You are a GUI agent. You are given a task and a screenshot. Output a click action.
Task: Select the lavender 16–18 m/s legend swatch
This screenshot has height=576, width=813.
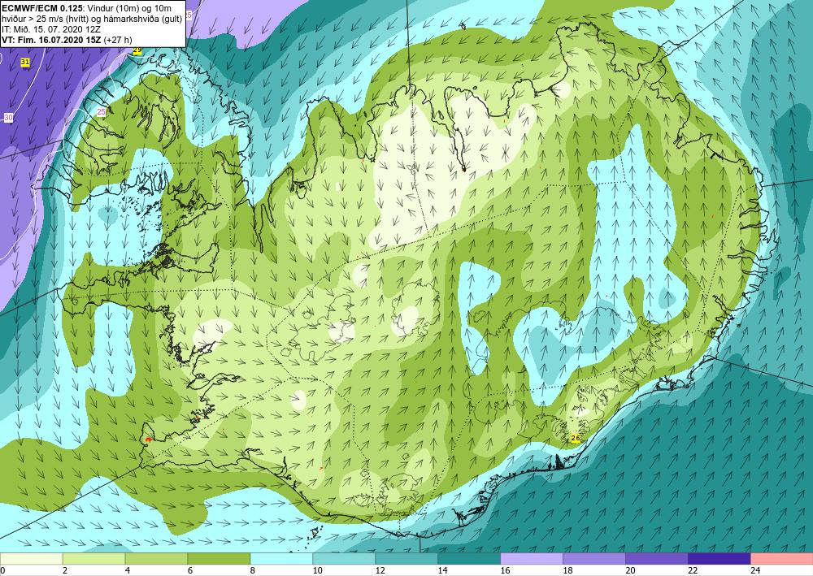[532, 559]
